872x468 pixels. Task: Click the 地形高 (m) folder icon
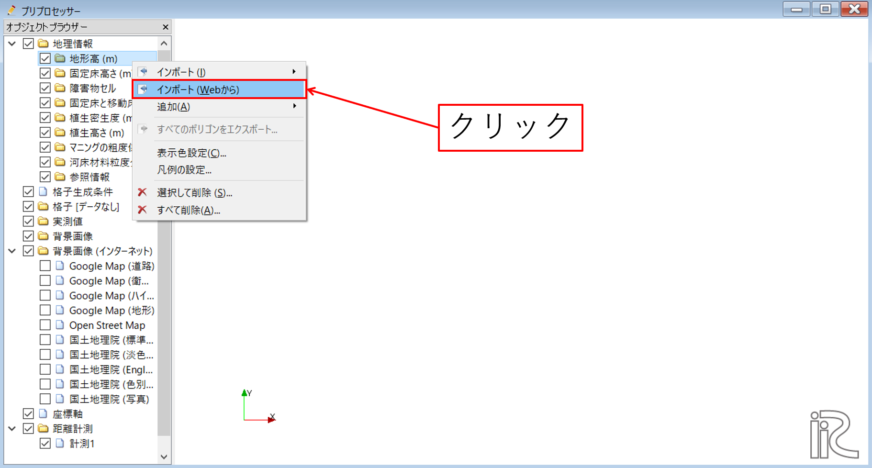pos(60,58)
